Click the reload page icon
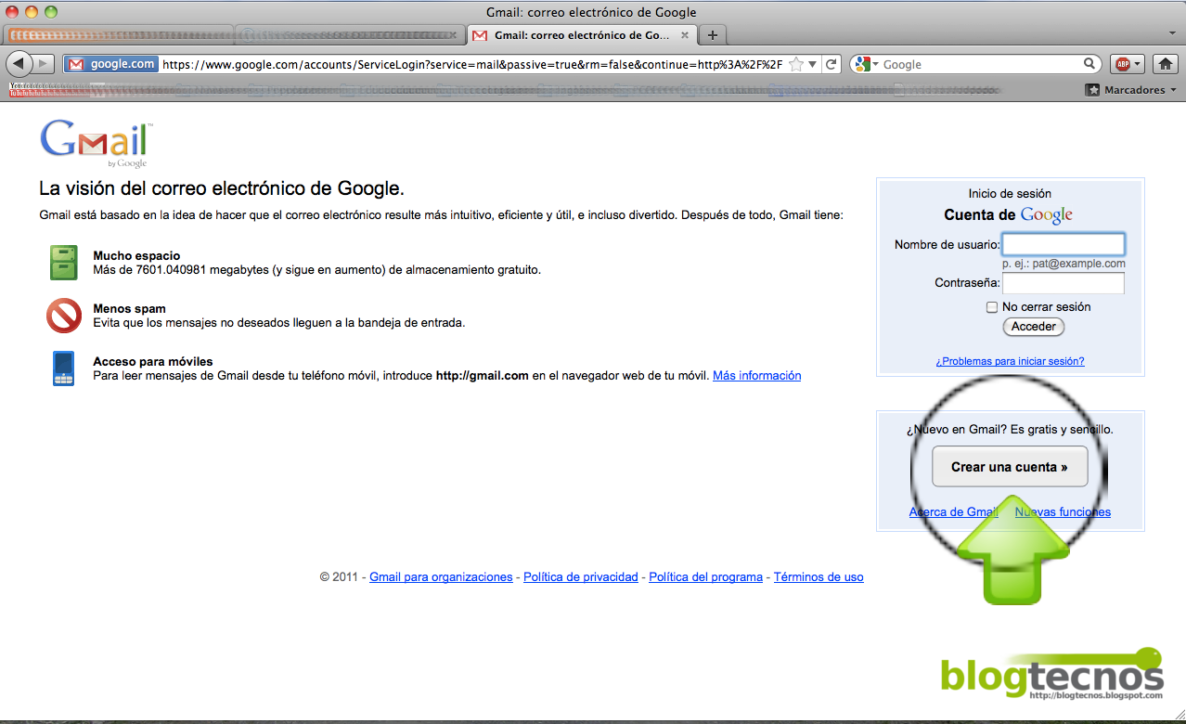1186x724 pixels. [829, 63]
